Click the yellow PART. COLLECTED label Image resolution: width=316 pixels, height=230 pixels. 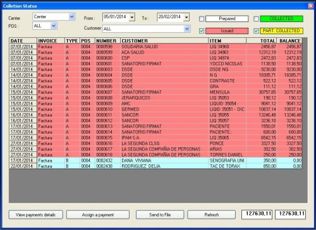tap(282, 31)
